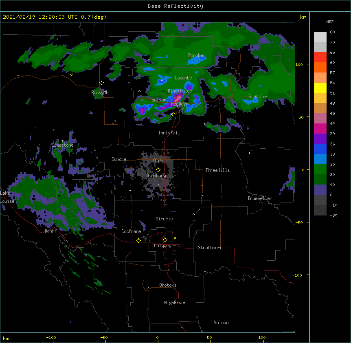Viewport: 351px width, 343px height.
Task: Click the Ponoka city label
Action: pyautogui.click(x=195, y=55)
